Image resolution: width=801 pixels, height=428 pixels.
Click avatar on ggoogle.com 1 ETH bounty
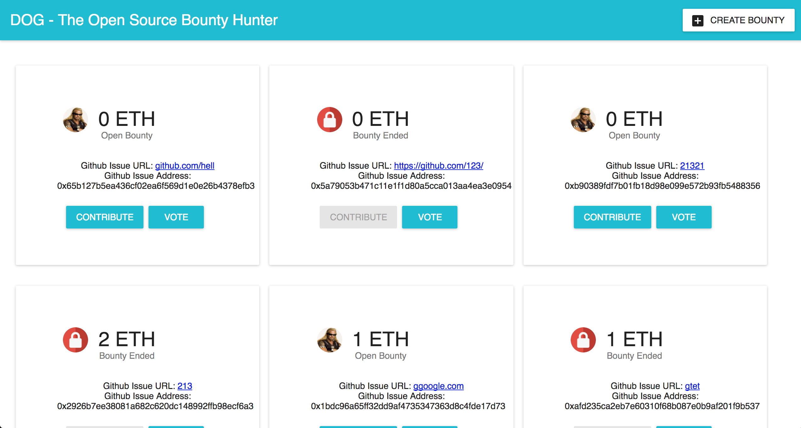tap(329, 340)
